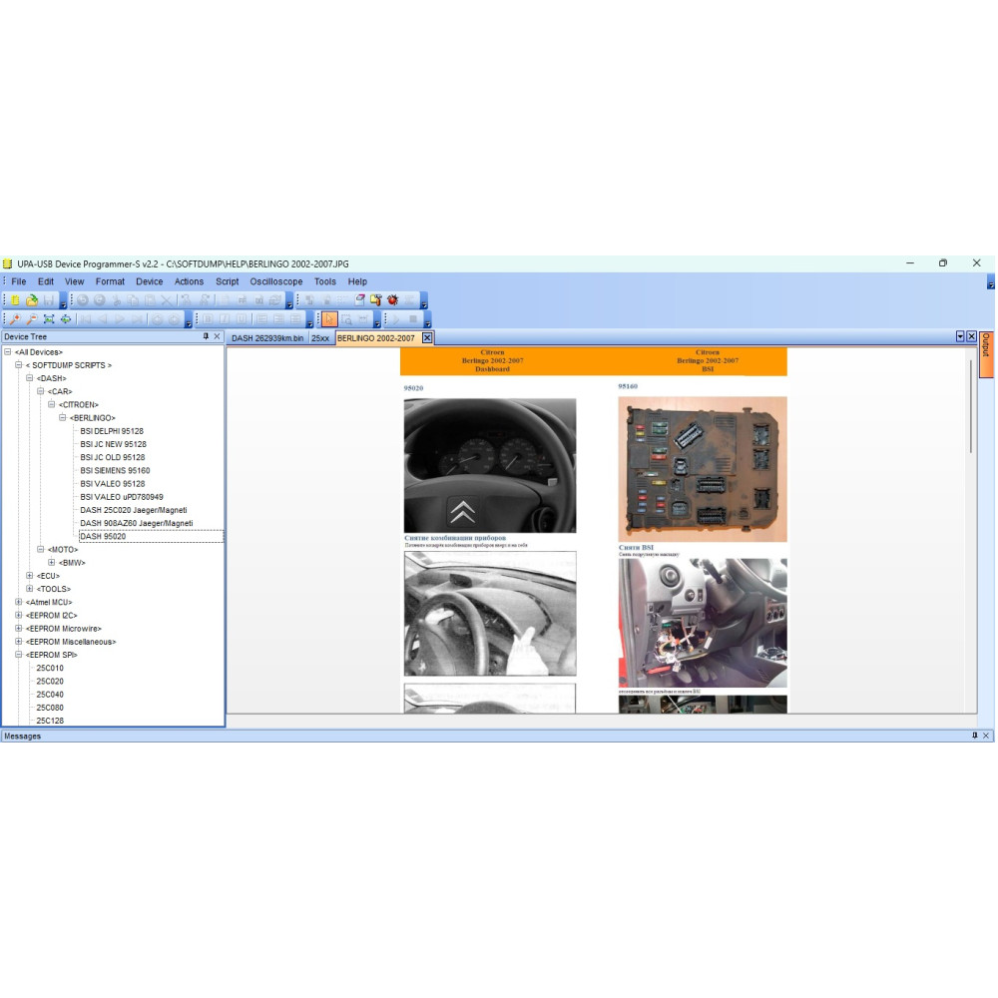Click the Save floppy disk icon

pos(48,299)
